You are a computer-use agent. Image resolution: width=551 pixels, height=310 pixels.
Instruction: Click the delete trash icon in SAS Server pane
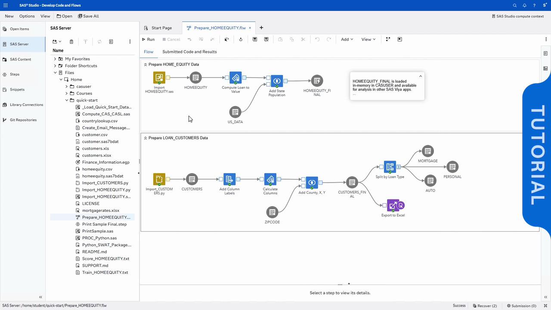point(71,42)
